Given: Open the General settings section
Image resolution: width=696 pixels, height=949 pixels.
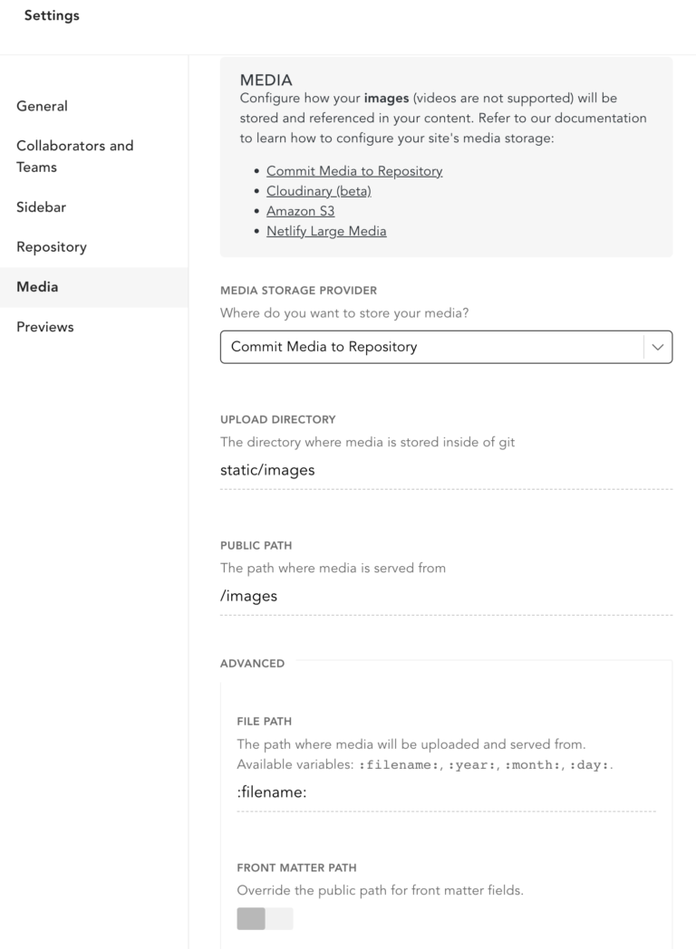Looking at the screenshot, I should 42,106.
